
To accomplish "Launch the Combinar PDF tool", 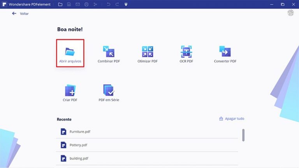I will pyautogui.click(x=109, y=54).
